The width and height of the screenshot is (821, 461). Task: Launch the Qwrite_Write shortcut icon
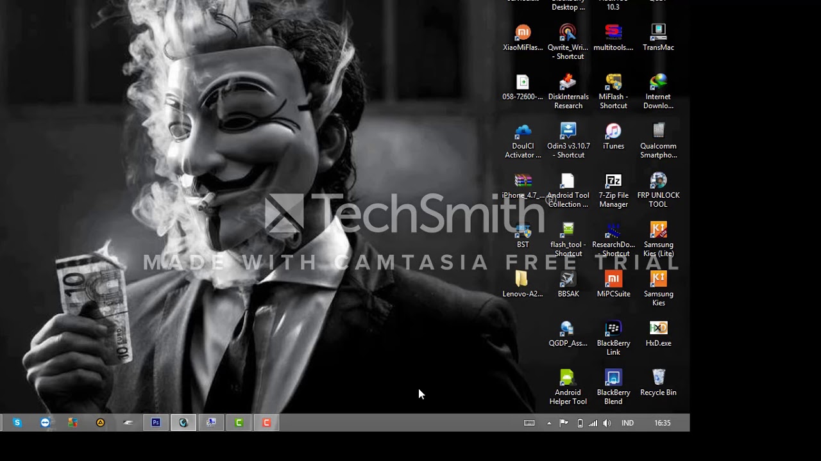(x=568, y=42)
